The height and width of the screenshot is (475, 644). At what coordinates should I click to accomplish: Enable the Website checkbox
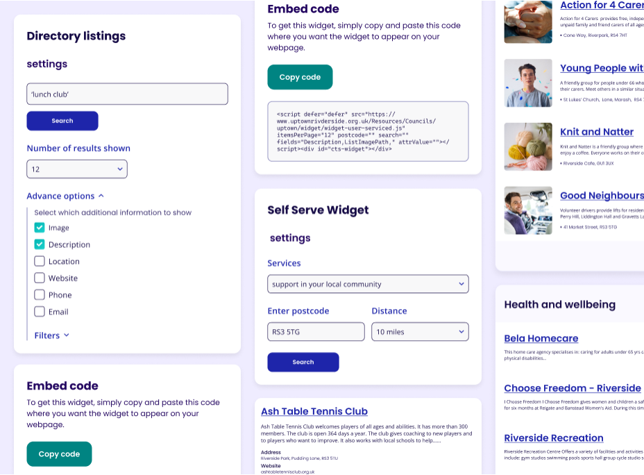click(x=40, y=278)
